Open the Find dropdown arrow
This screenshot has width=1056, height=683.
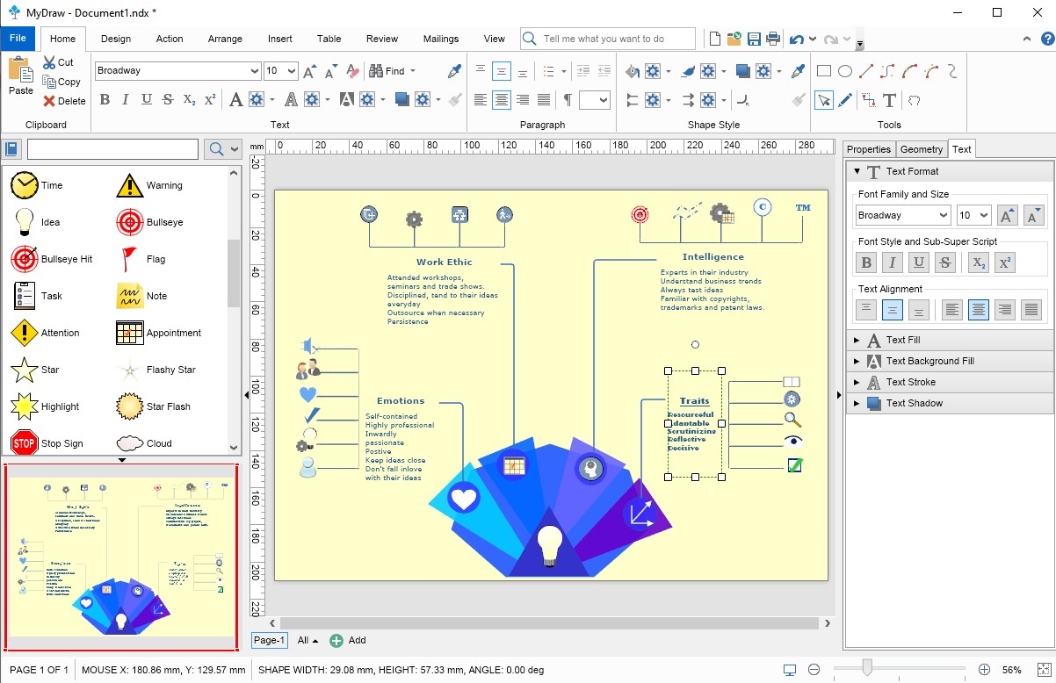point(413,71)
